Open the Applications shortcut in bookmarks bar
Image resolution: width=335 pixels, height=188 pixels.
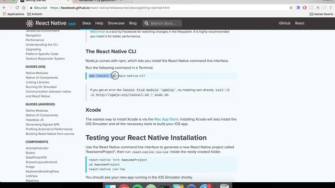[x=14, y=14]
